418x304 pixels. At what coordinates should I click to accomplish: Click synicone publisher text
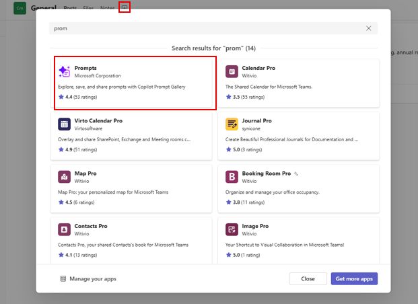[x=251, y=128]
